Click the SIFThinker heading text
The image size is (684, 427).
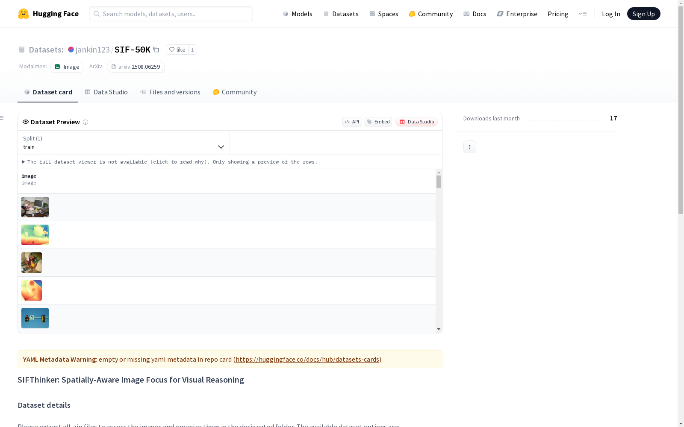pos(131,380)
